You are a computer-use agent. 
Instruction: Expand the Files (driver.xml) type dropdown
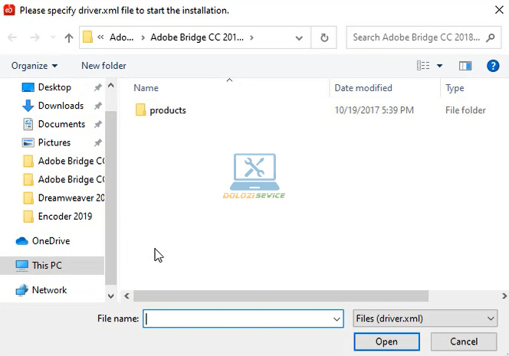click(491, 318)
